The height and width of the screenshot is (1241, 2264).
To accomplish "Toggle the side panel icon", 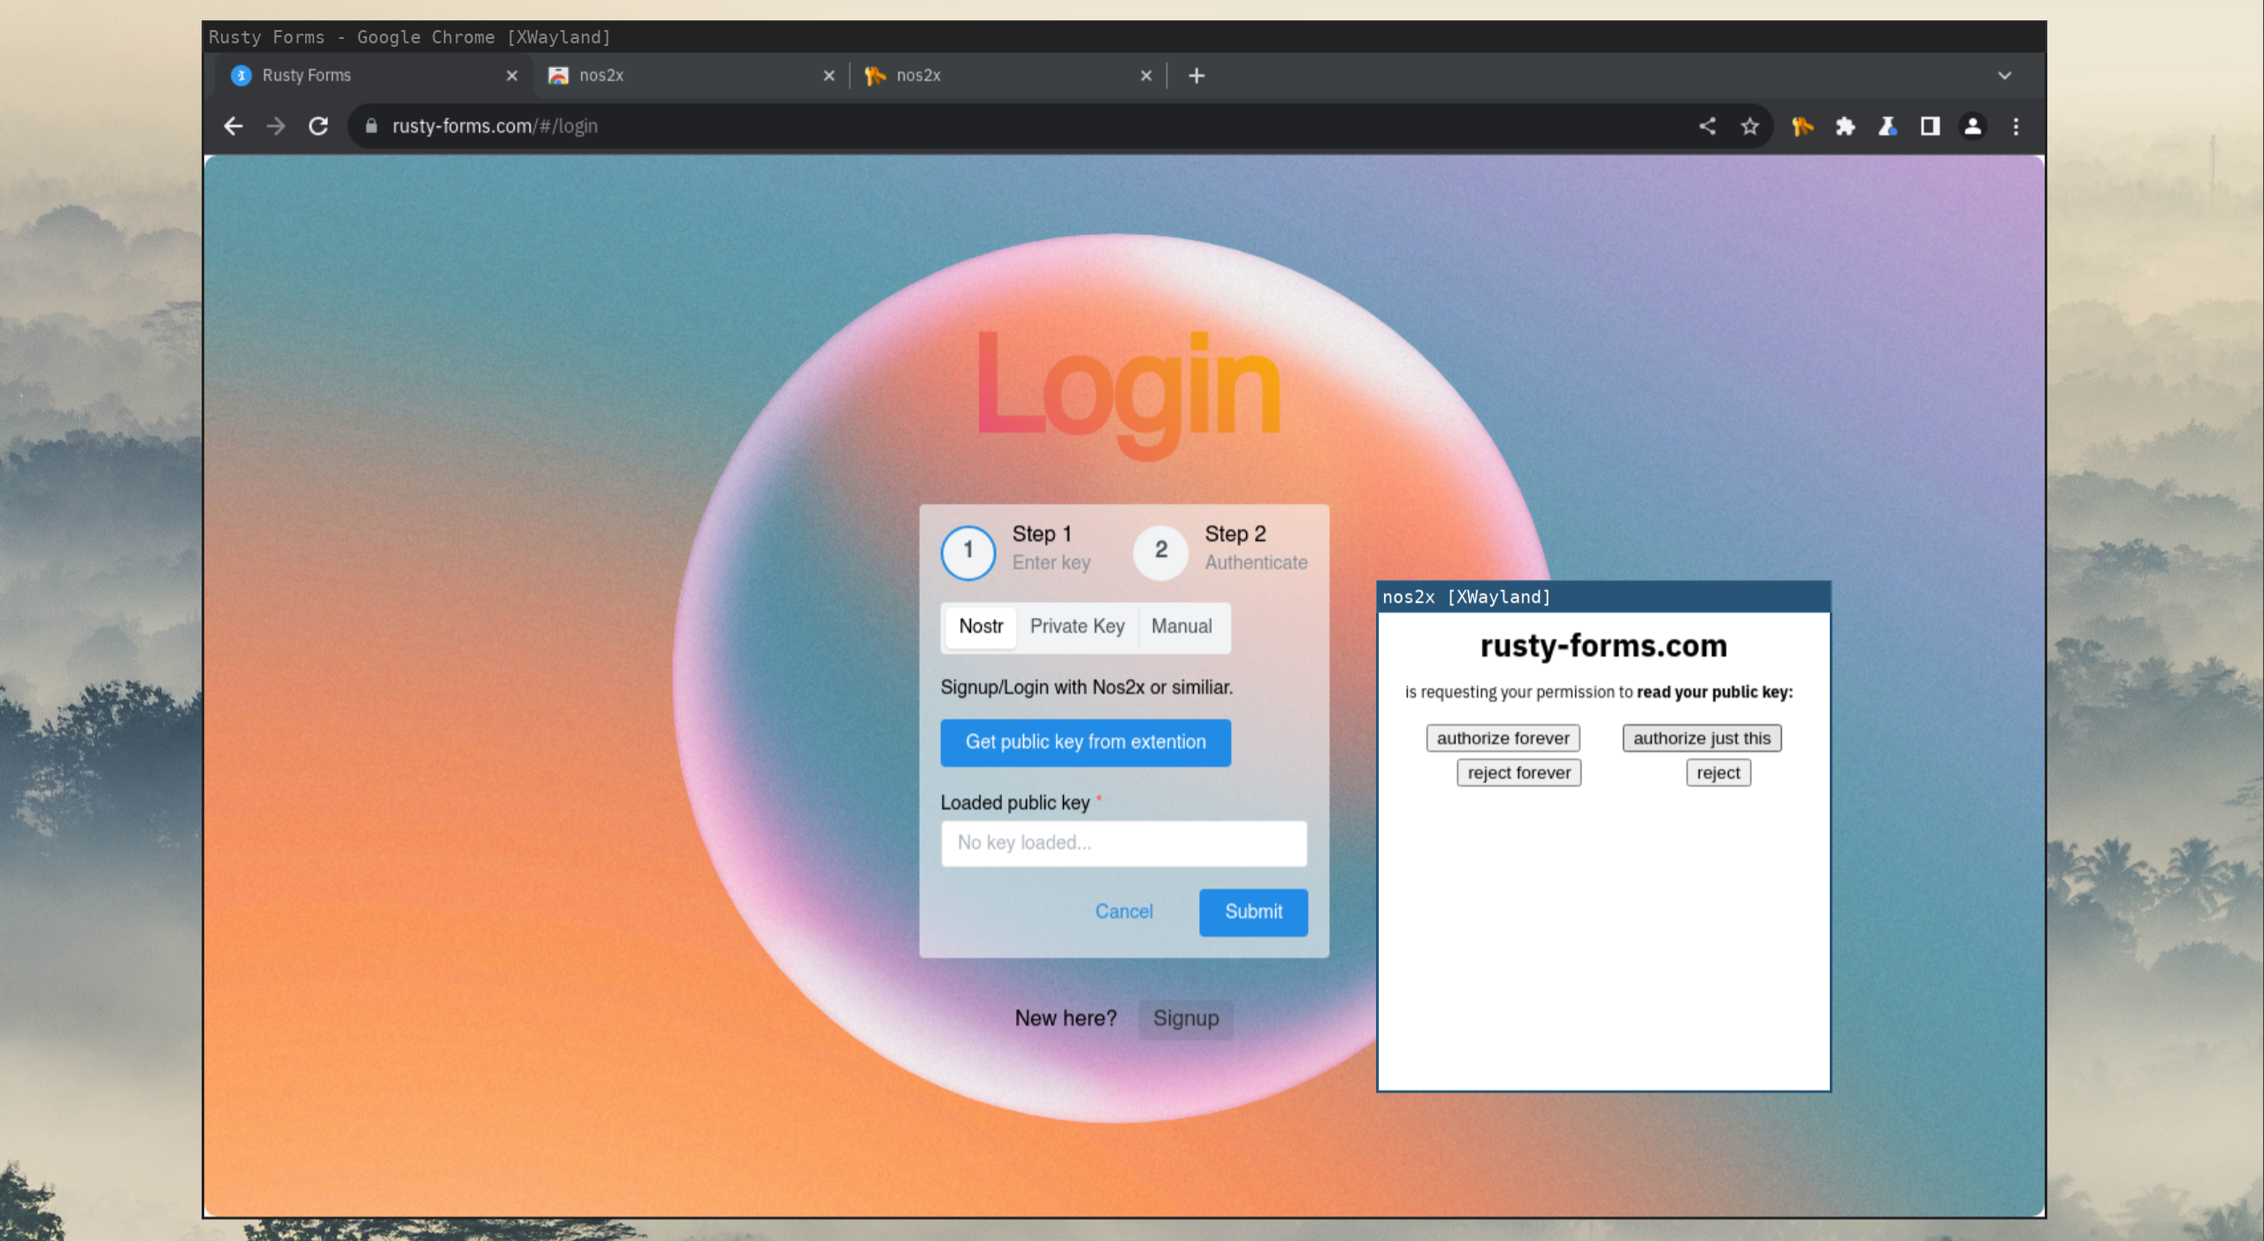I will (x=1930, y=126).
